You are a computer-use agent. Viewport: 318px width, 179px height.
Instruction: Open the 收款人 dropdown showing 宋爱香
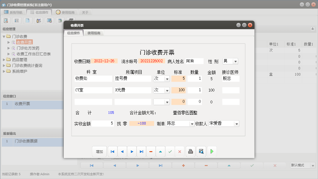[236, 124]
